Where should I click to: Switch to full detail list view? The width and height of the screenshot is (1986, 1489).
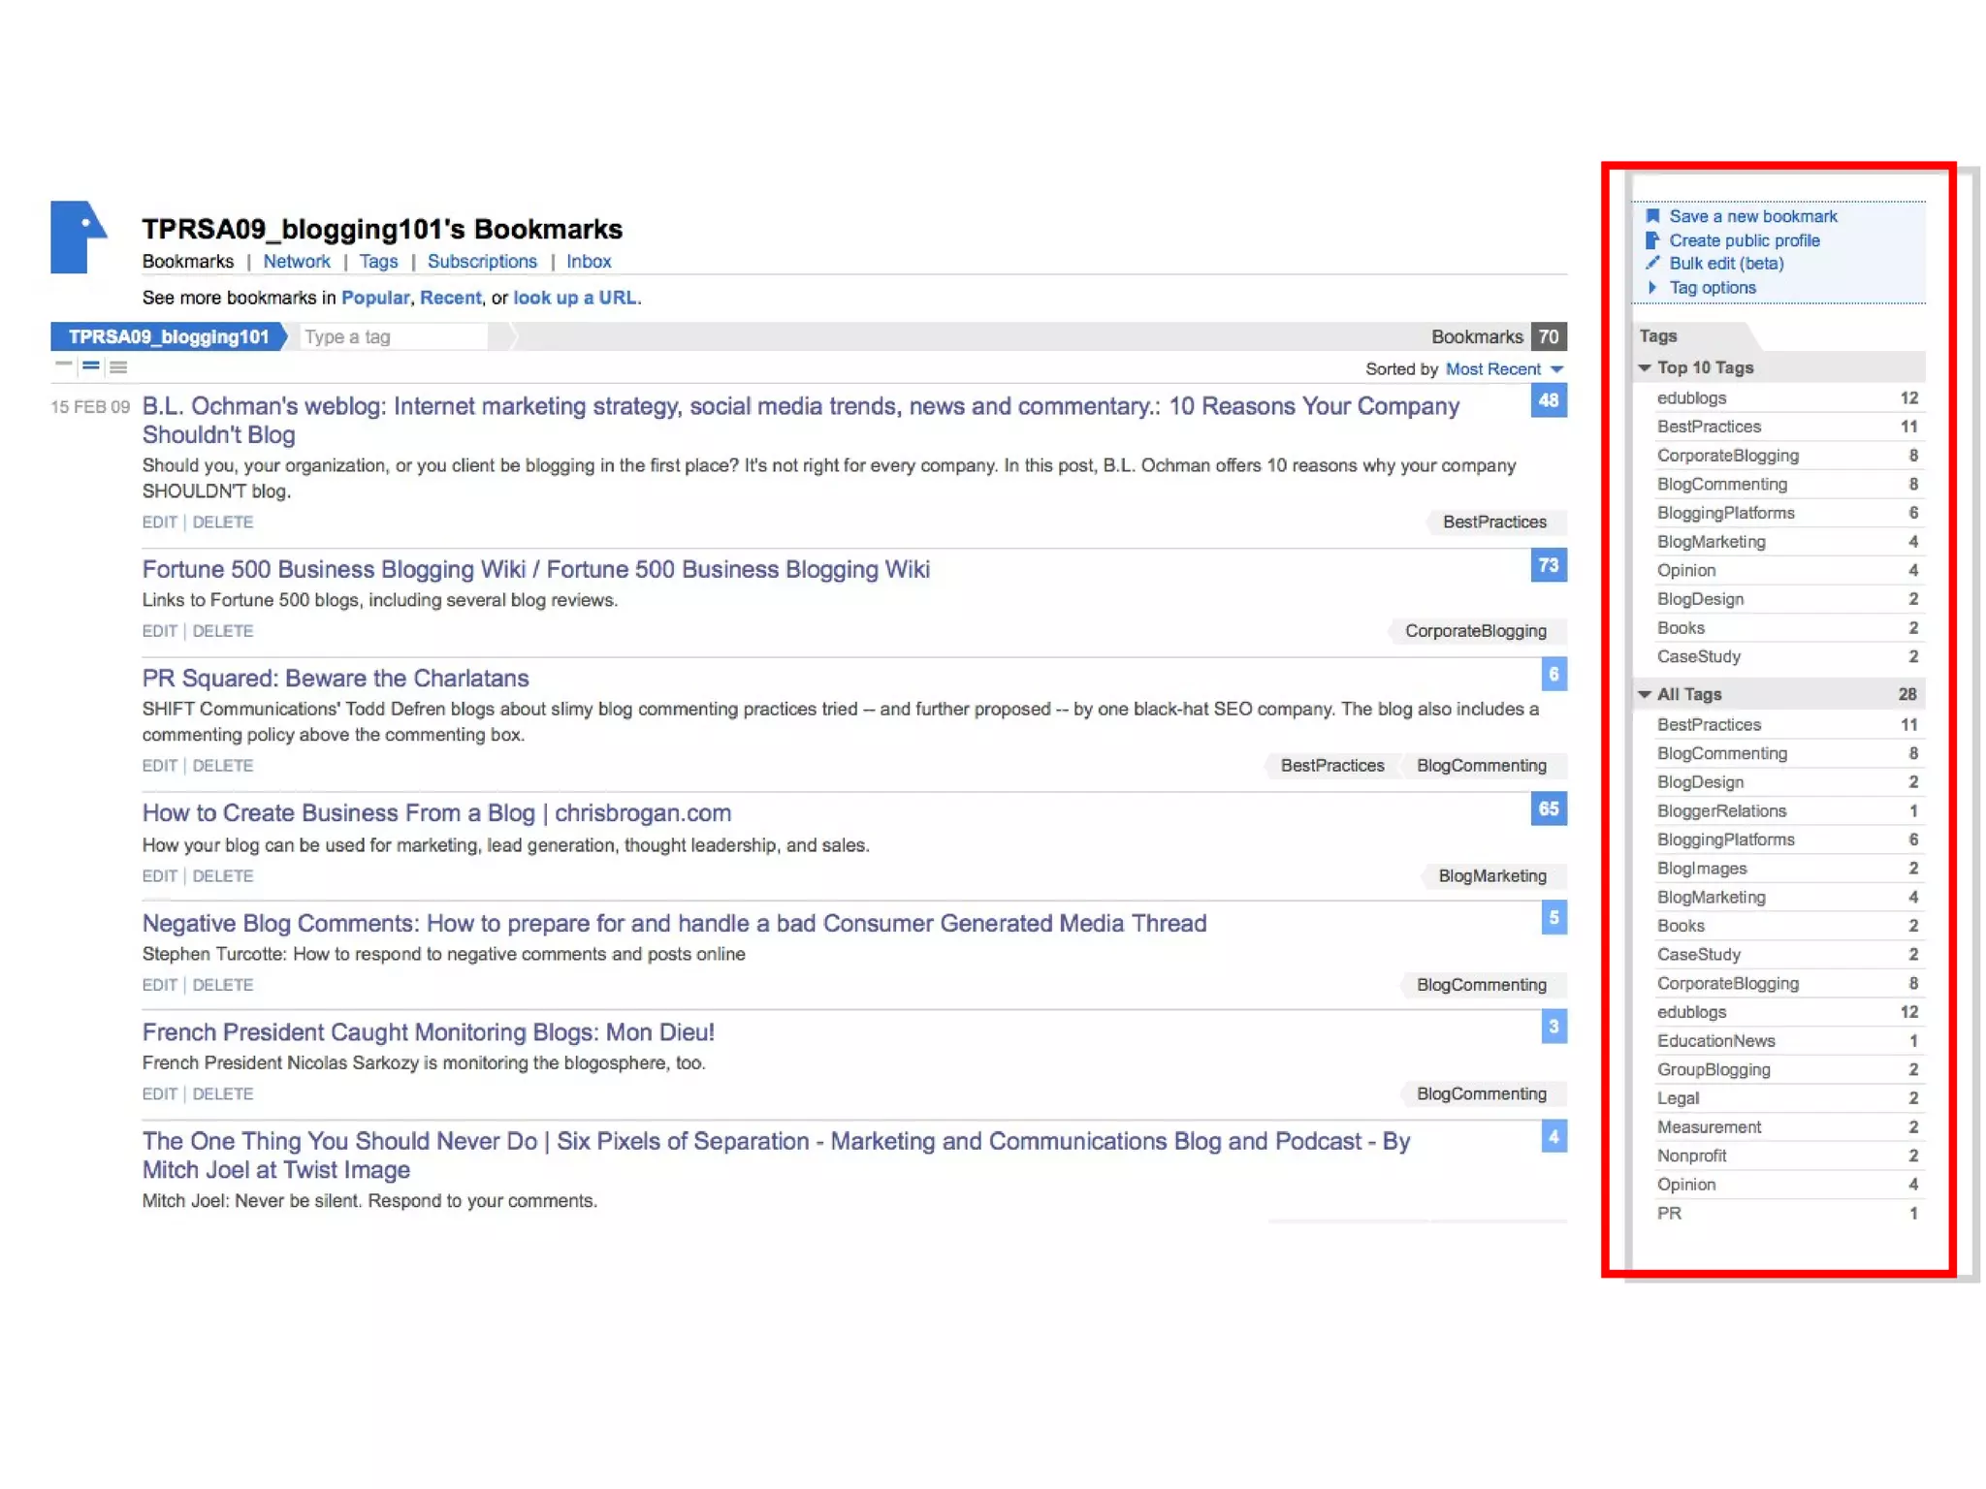pos(118,366)
